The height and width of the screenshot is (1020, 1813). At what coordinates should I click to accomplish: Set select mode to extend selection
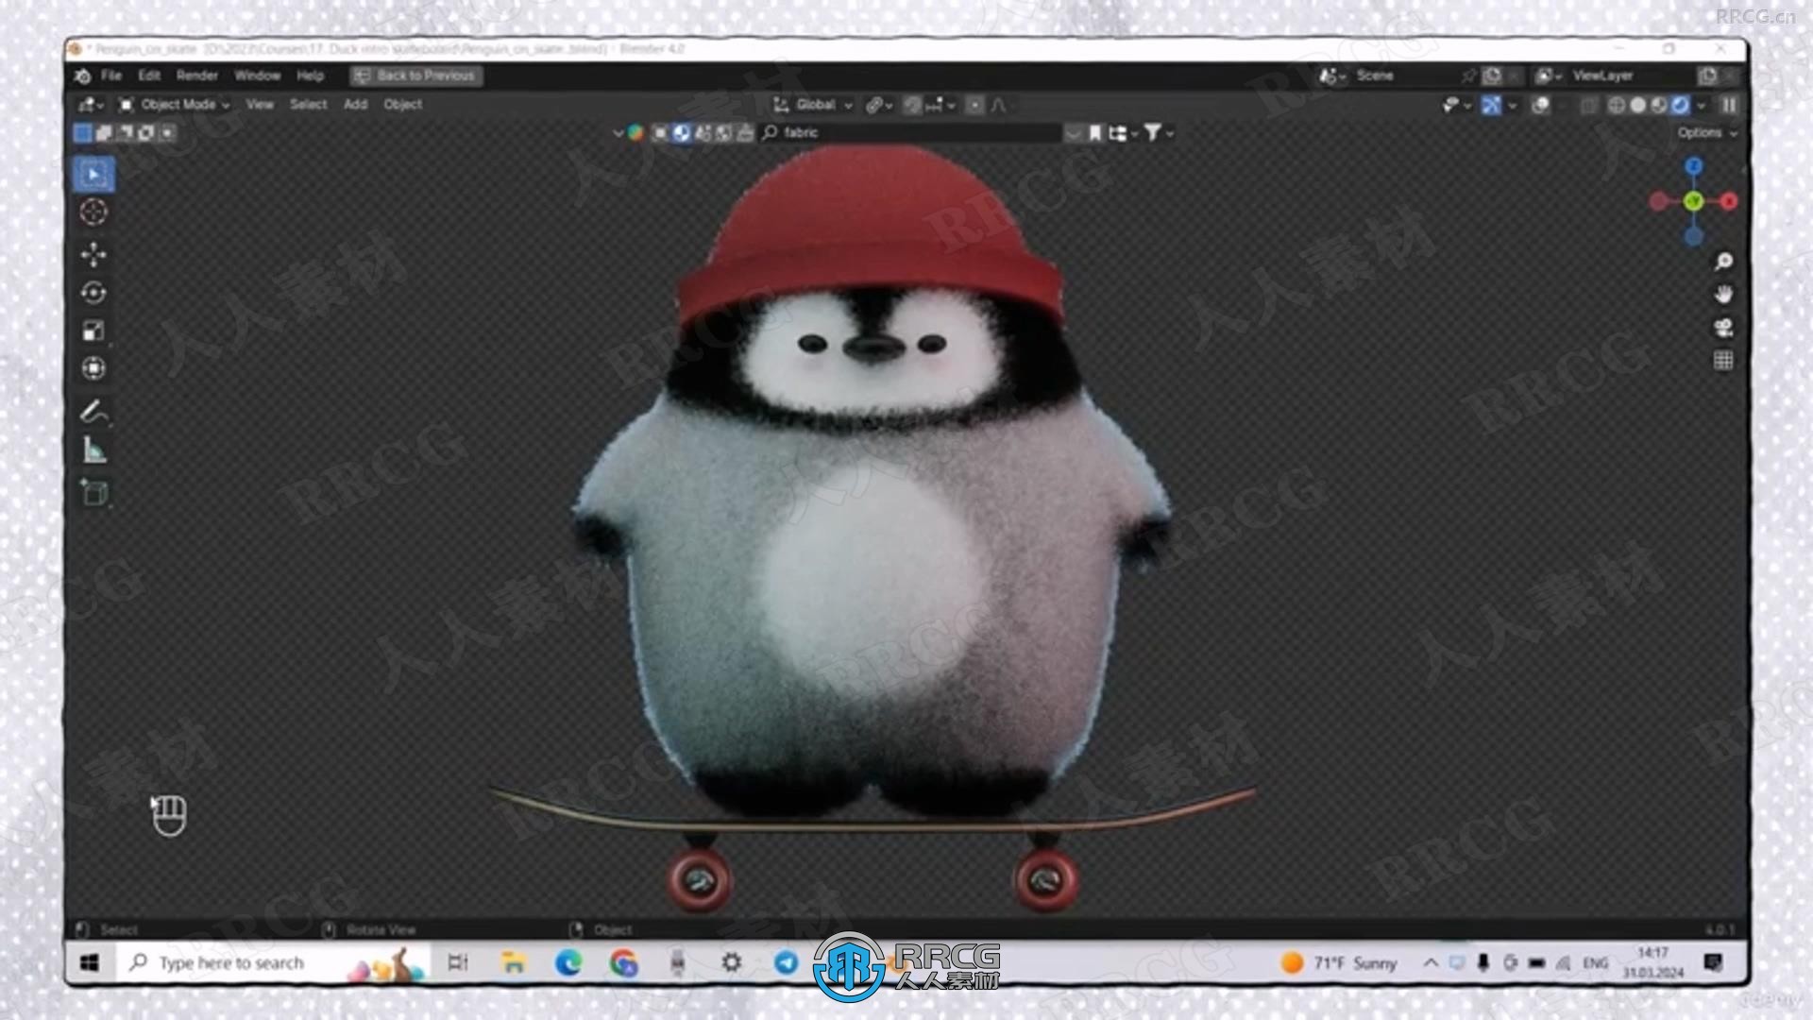tap(104, 133)
